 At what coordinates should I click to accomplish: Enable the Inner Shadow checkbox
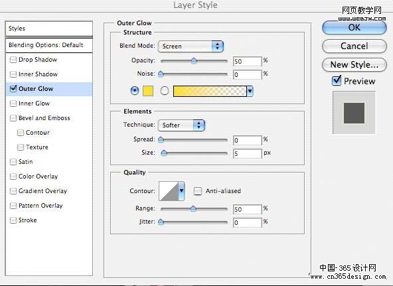click(13, 74)
